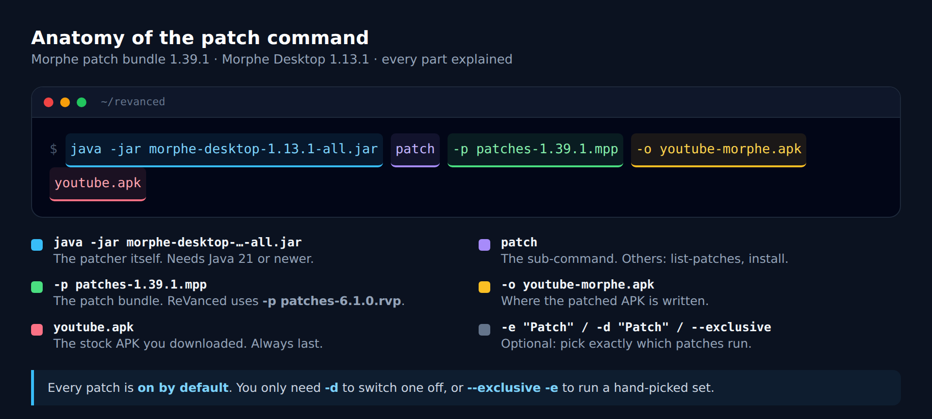Click the highlighted "-d" flag in the bottom note
The width and height of the screenshot is (932, 419).
332,388
